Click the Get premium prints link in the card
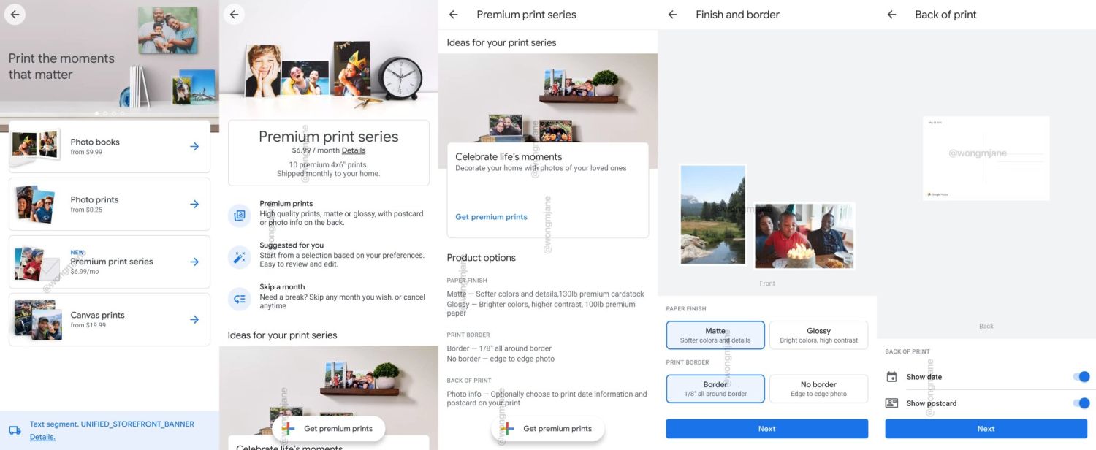Viewport: 1096px width, 450px height. [x=491, y=217]
